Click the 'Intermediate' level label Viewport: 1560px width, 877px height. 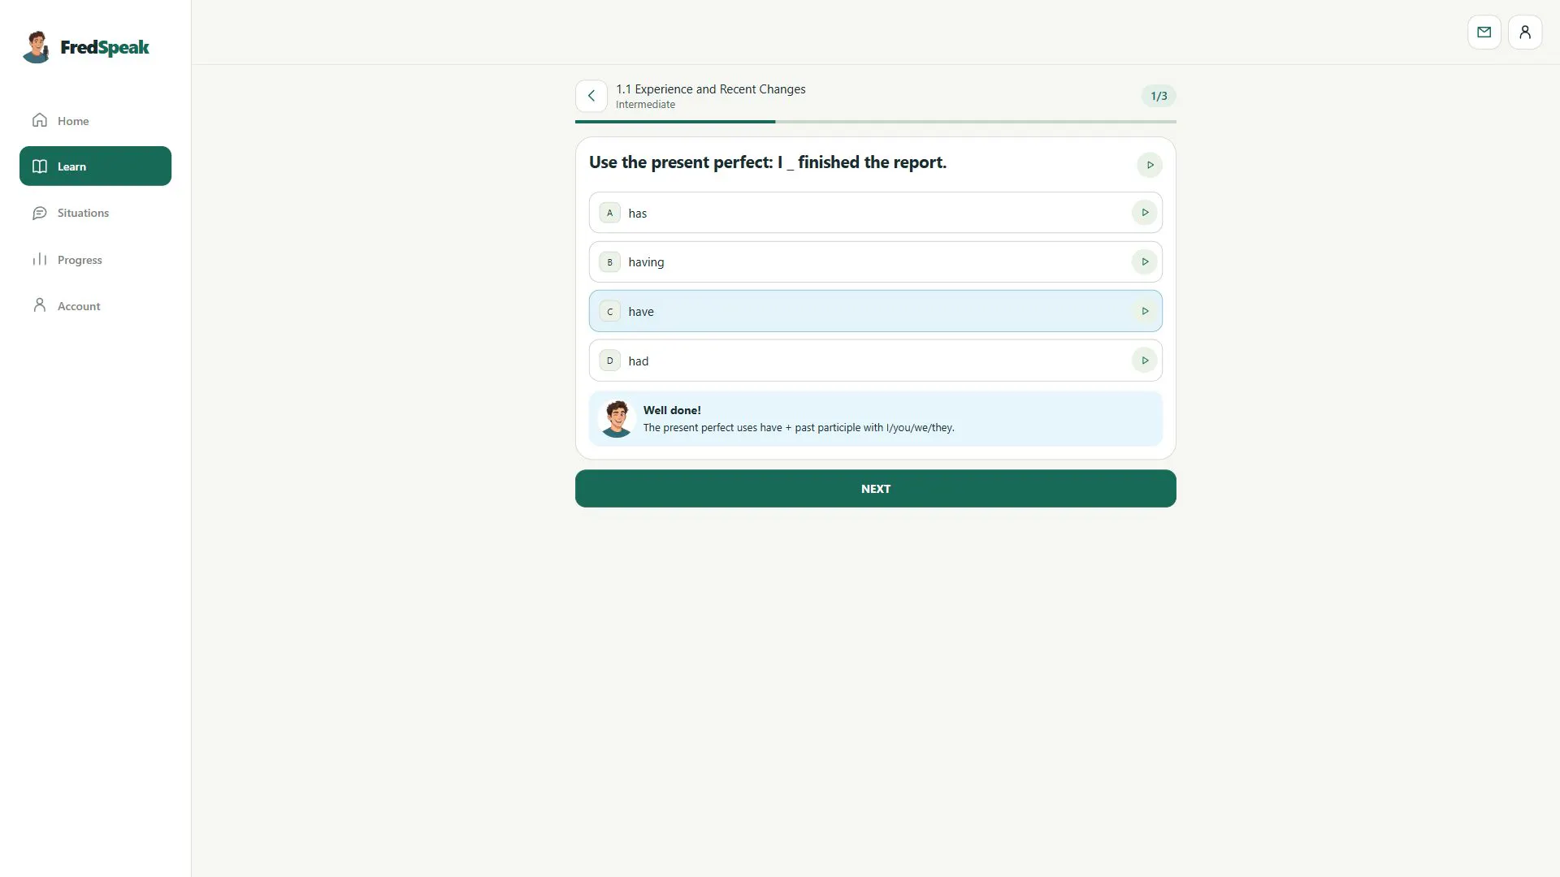click(645, 105)
